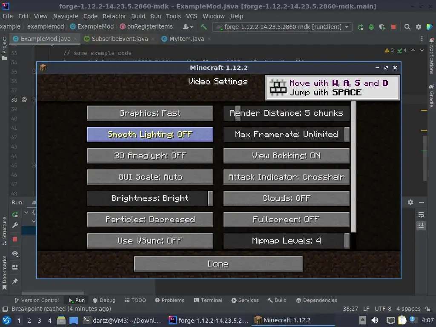436x327 pixels.
Task: Jump to next highlighted error arrow
Action: [422, 50]
